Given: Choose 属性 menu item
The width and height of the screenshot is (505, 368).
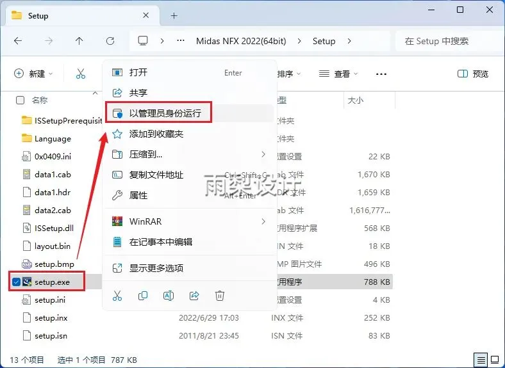Looking at the screenshot, I should [190, 195].
